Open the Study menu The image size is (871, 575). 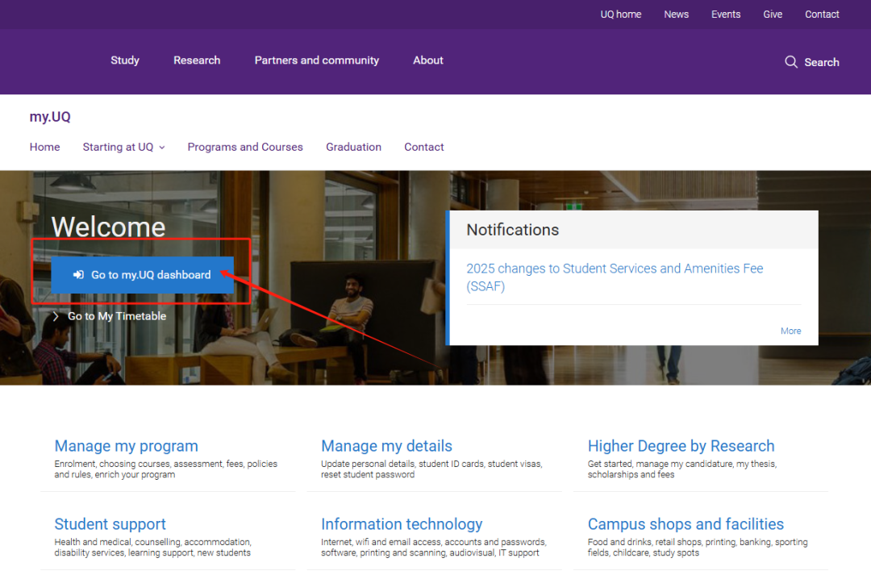tap(125, 60)
